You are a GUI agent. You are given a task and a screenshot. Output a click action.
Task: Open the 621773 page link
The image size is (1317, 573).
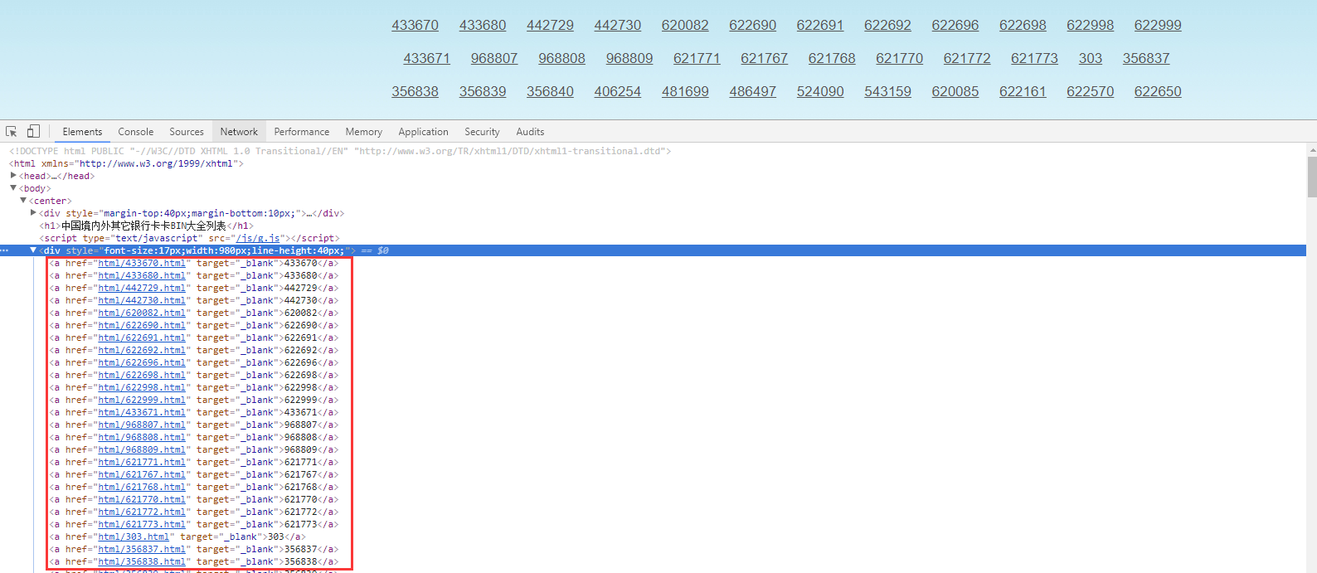(x=1034, y=59)
